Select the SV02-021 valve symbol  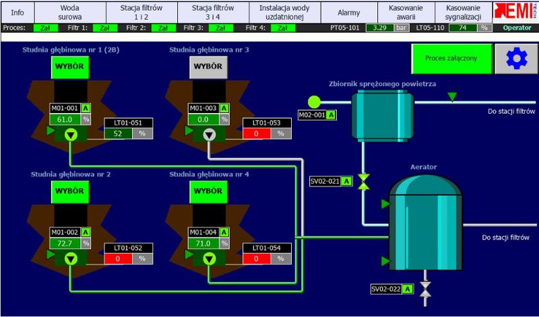(x=364, y=181)
